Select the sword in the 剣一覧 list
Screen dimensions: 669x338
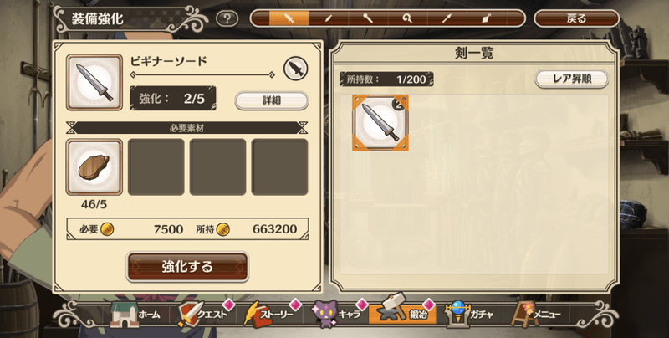[x=380, y=123]
